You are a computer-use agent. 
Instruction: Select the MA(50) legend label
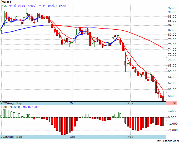tap(32, 6)
